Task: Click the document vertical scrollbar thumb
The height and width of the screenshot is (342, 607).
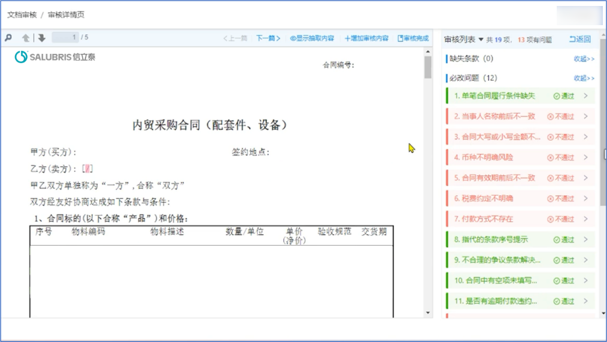Action: click(428, 68)
